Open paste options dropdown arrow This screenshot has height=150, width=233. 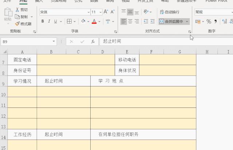8,24
